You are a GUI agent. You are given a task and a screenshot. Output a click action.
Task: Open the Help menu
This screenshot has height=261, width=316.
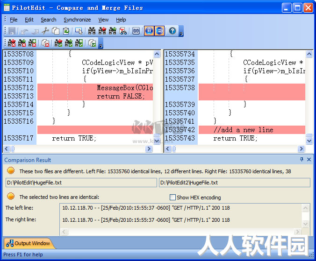[121, 20]
